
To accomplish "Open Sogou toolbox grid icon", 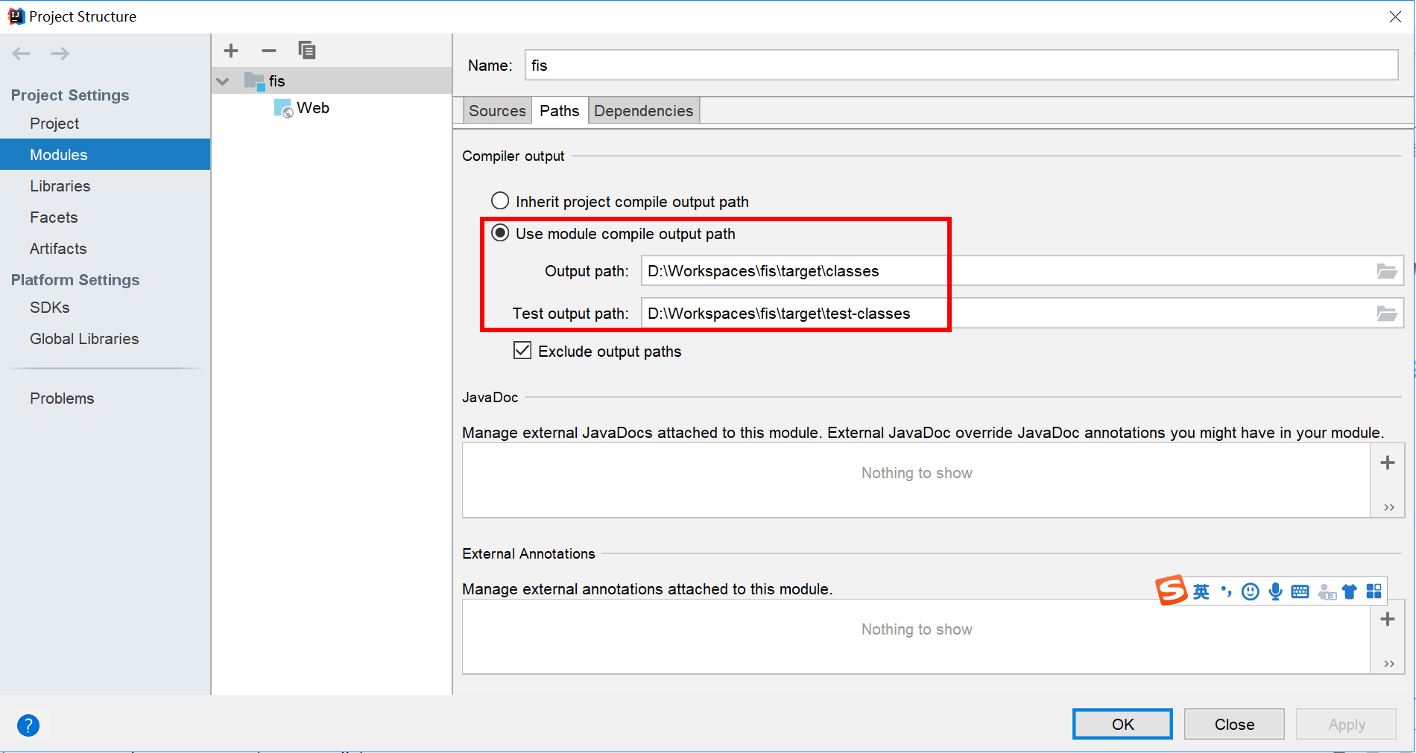I will 1374,592.
